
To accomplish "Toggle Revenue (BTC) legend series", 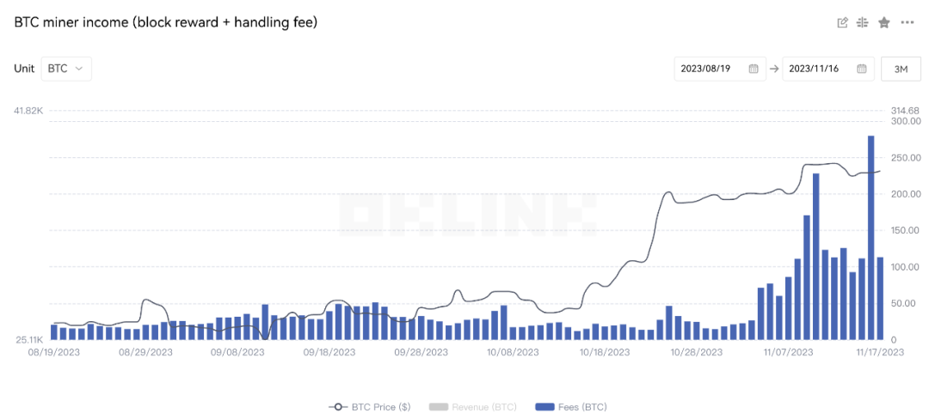I will pos(472,407).
